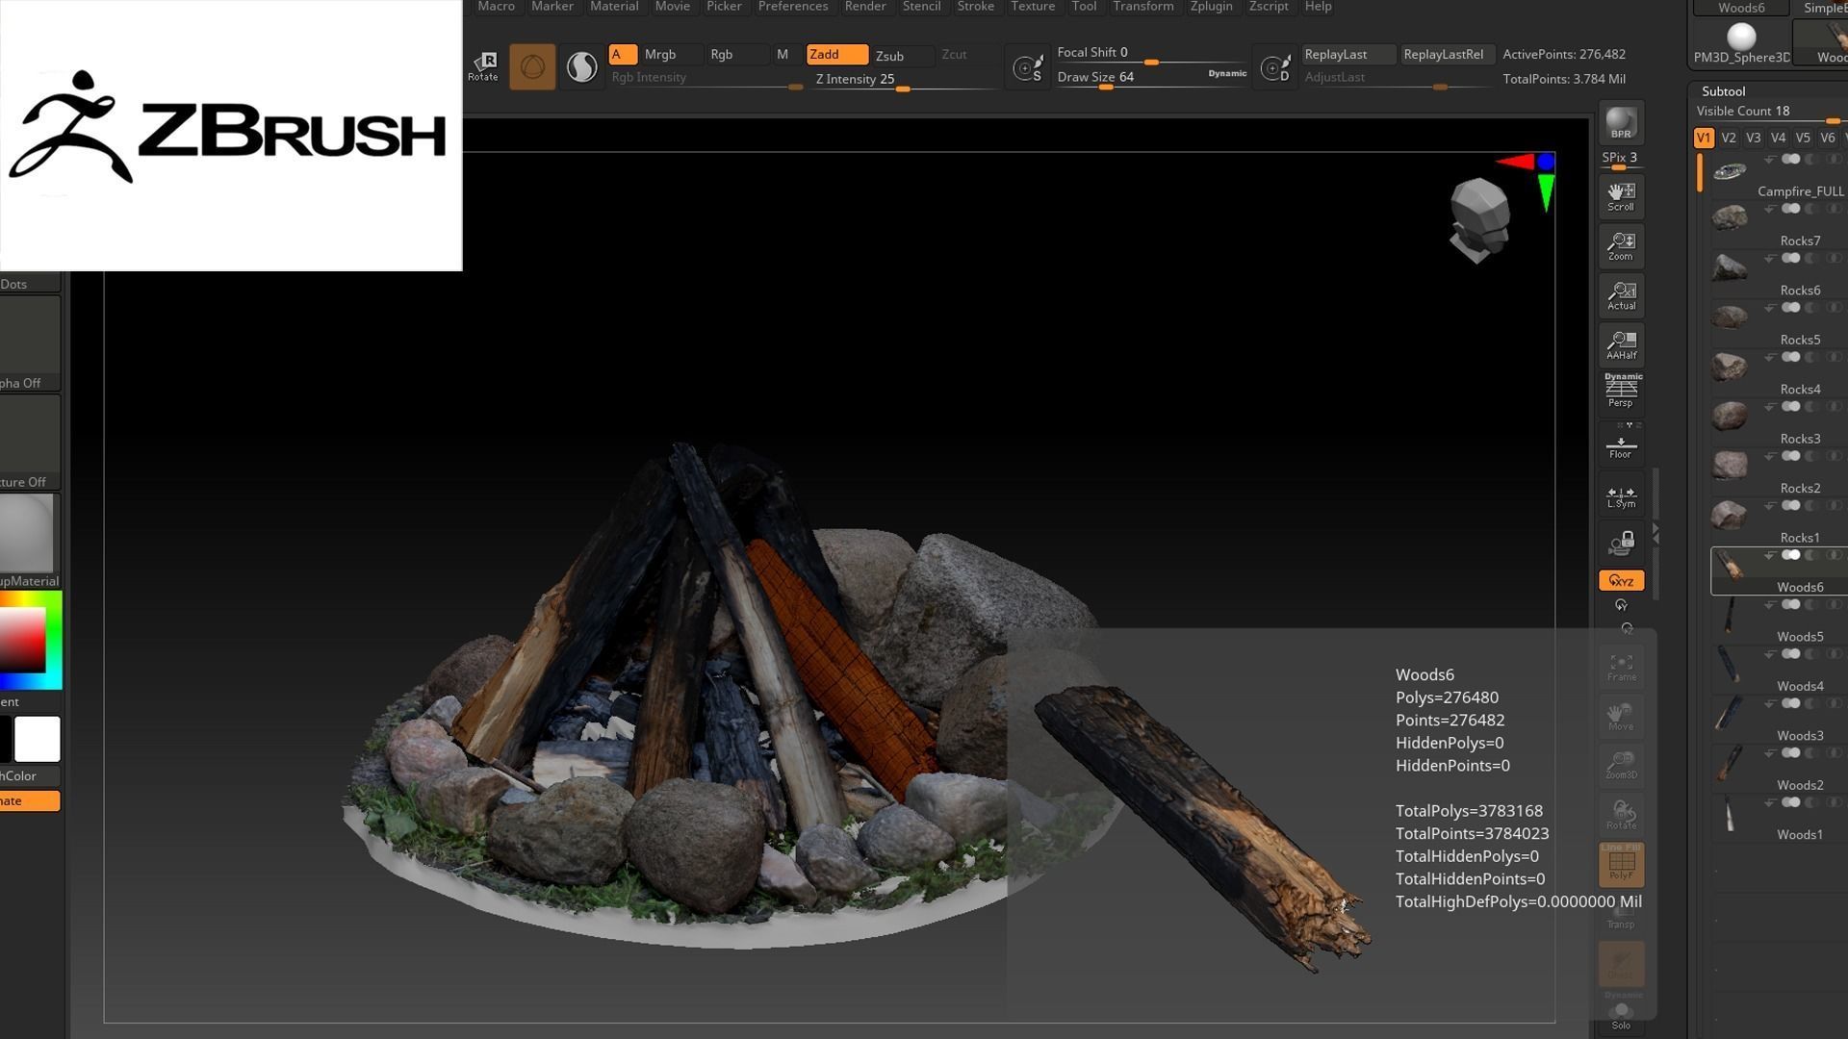The width and height of the screenshot is (1848, 1039).
Task: Select the Woods1 subtool thumbnail
Action: pos(1730,814)
